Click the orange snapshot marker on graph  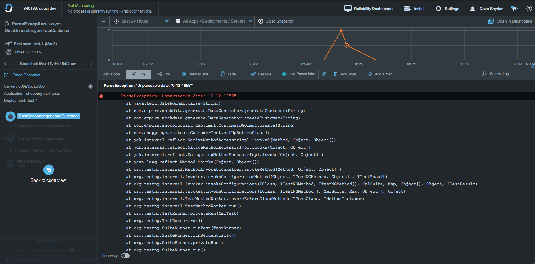347,46
